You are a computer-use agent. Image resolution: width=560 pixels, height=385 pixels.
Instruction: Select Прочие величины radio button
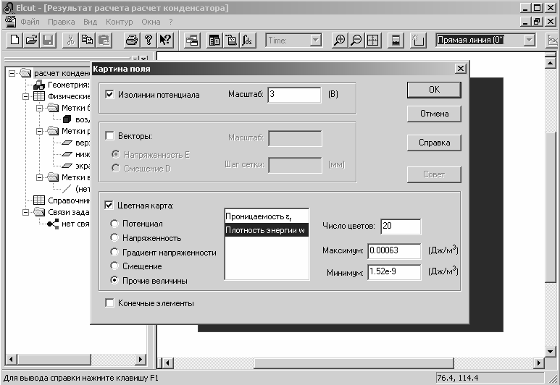[114, 281]
